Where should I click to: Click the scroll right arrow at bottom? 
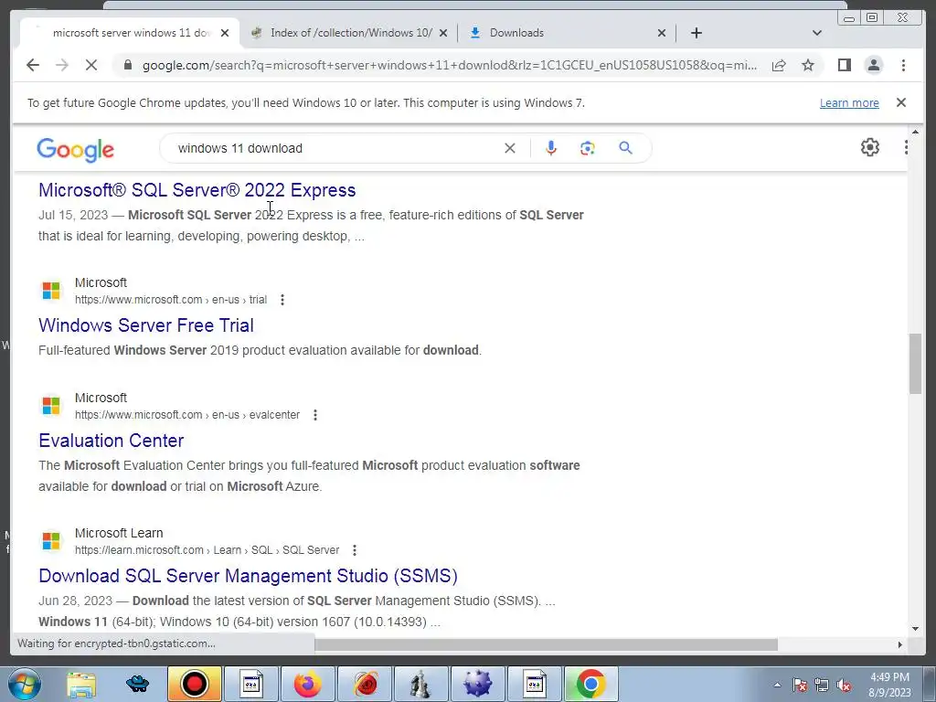pos(899,644)
